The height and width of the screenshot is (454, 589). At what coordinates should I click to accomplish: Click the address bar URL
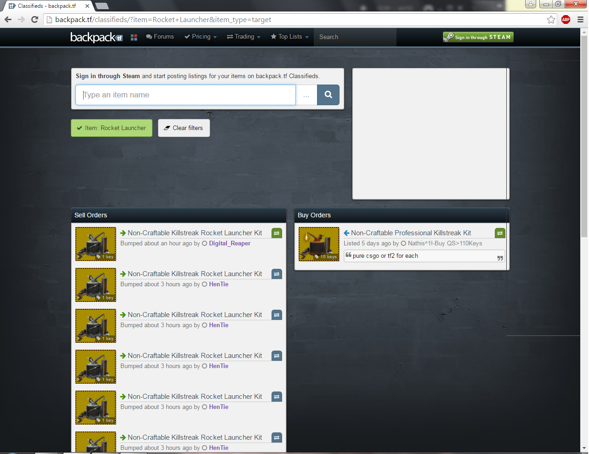(163, 20)
